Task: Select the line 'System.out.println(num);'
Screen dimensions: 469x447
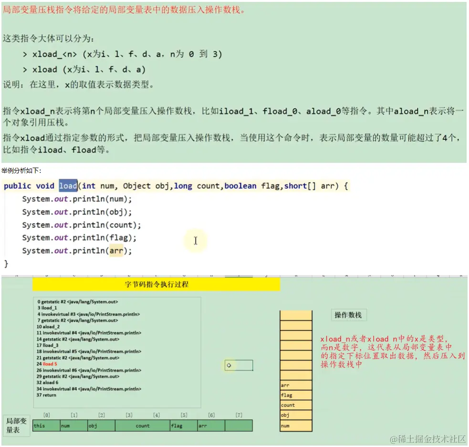Action: tap(77, 199)
